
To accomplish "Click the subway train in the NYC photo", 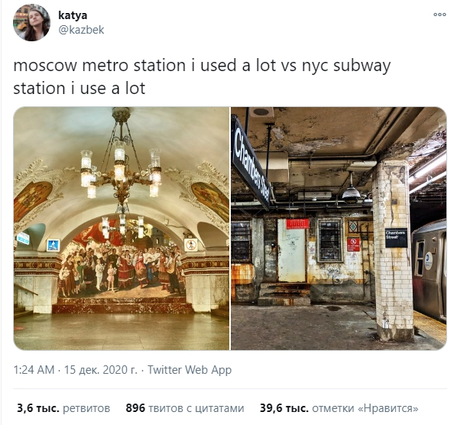I will point(430,269).
